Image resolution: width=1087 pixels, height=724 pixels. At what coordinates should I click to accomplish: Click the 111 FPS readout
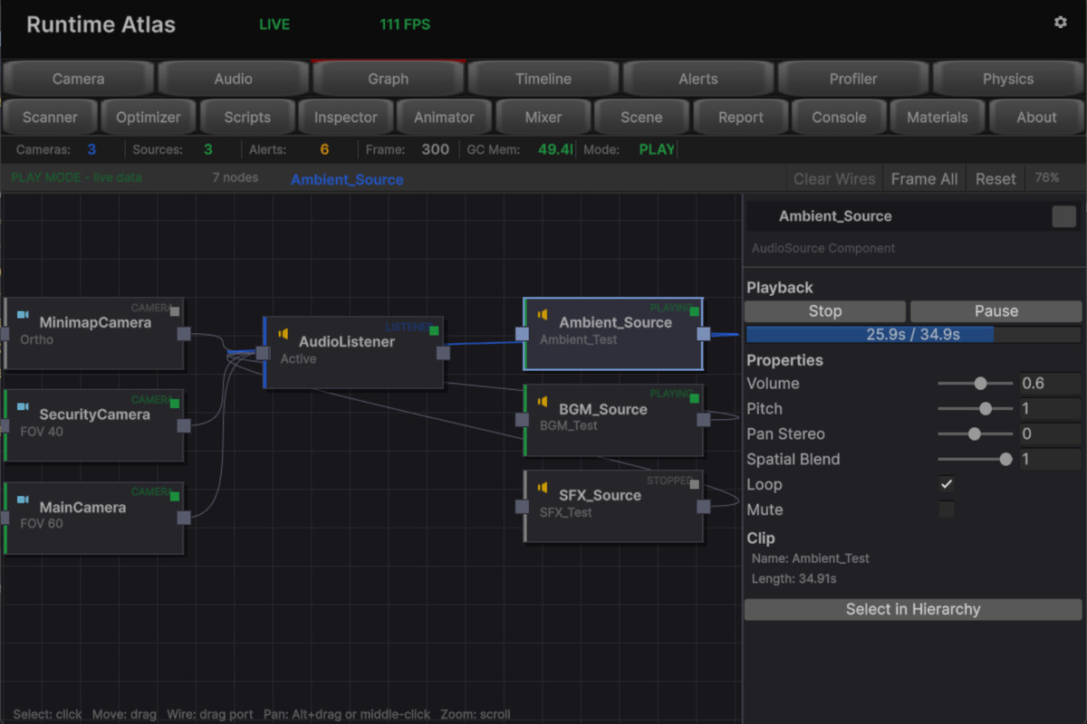coord(405,24)
